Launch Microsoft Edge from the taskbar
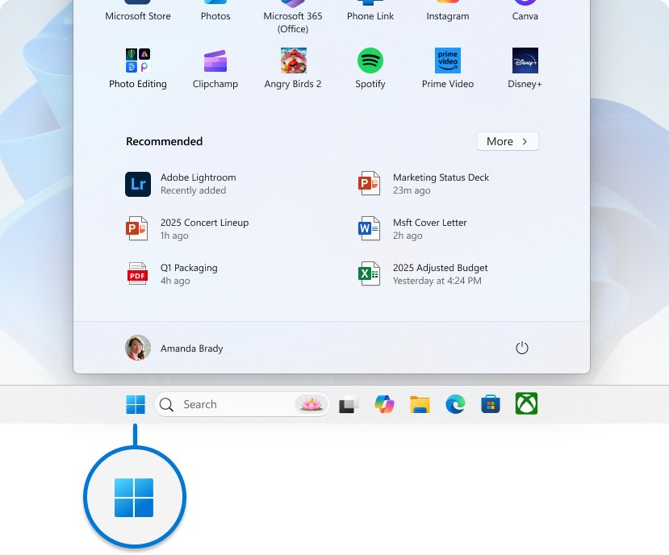This screenshot has width=669, height=555. coord(455,404)
